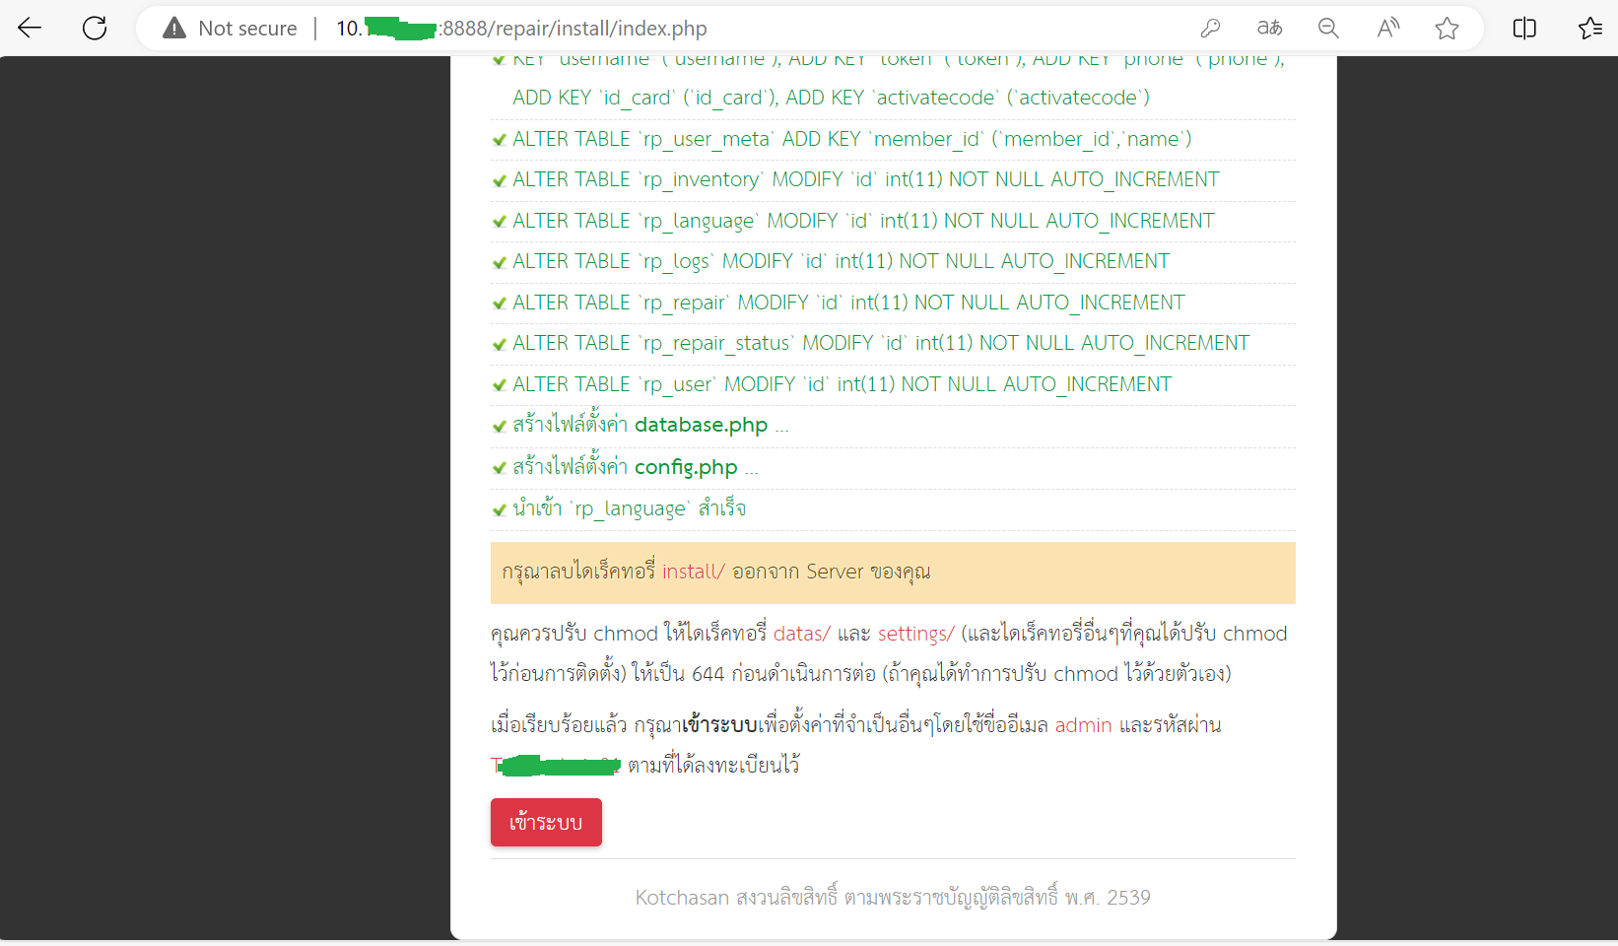This screenshot has height=946, width=1618.
Task: Activate the Read aloud icon
Action: point(1387,29)
